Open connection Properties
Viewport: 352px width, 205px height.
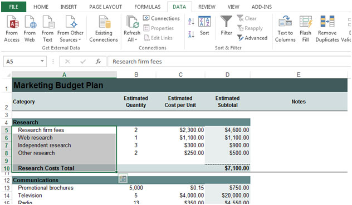(159, 28)
